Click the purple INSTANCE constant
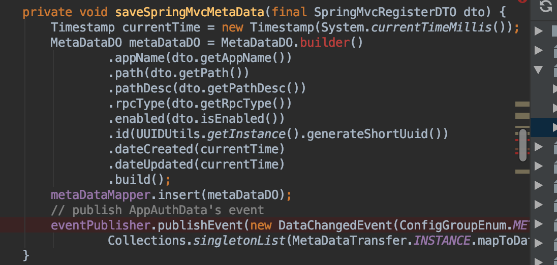The height and width of the screenshot is (265, 557). click(x=442, y=241)
